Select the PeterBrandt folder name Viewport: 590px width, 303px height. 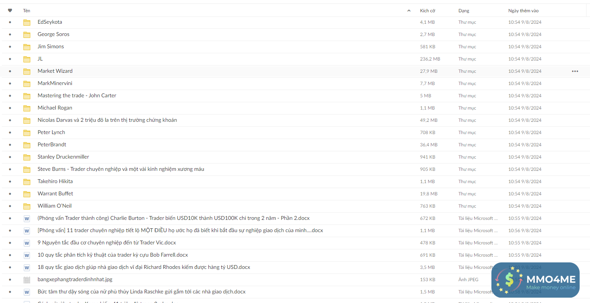52,145
